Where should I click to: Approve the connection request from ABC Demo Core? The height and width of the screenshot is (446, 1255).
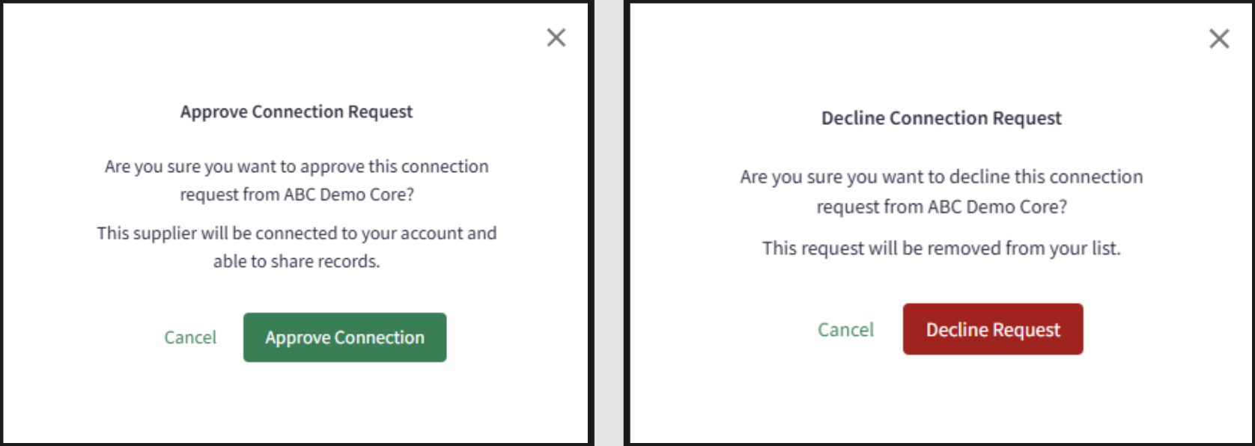pos(344,337)
